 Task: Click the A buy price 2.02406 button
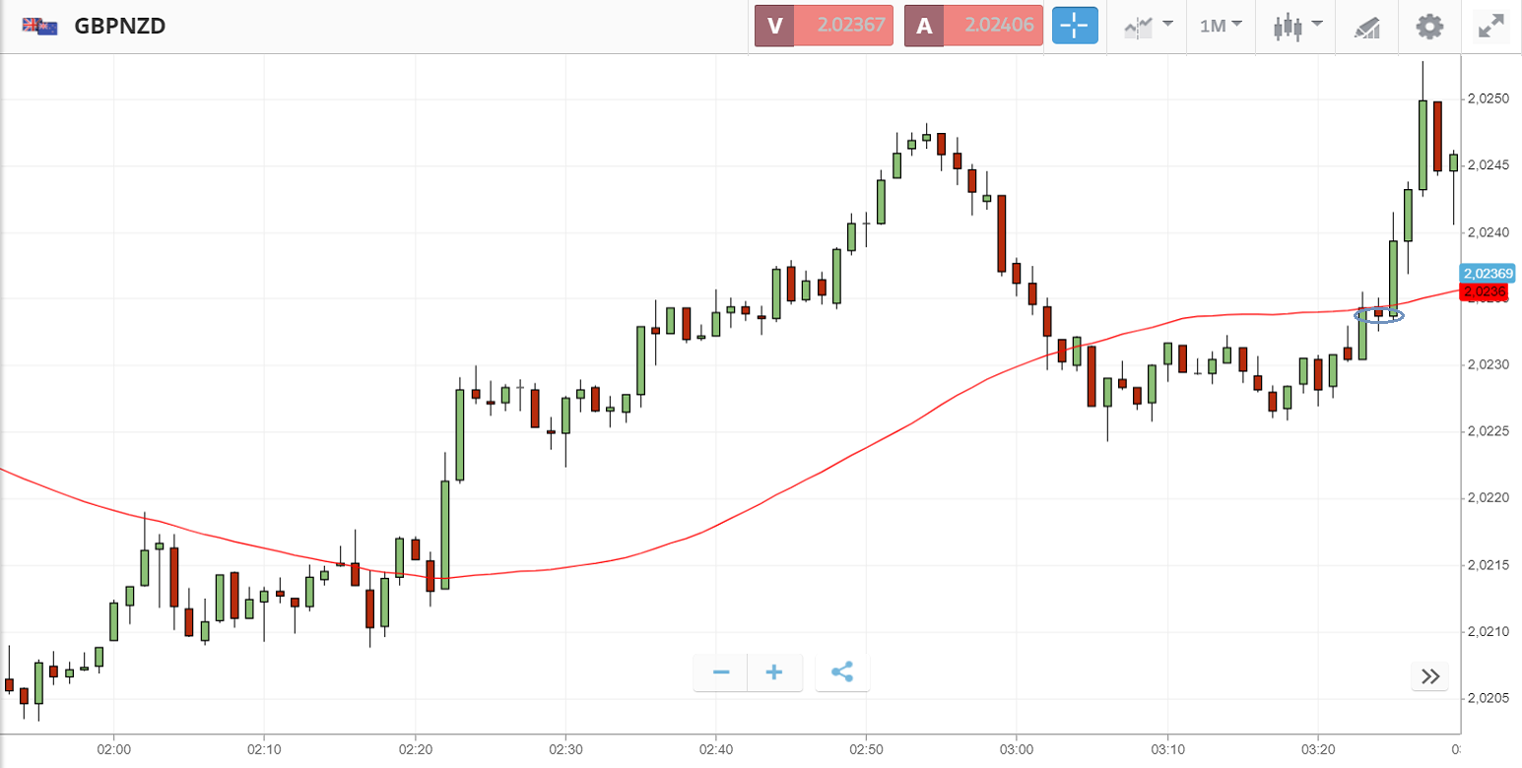tap(973, 26)
